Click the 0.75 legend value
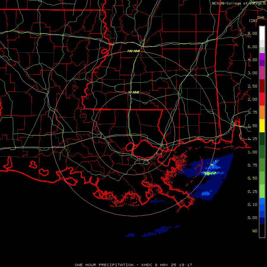 (252, 165)
